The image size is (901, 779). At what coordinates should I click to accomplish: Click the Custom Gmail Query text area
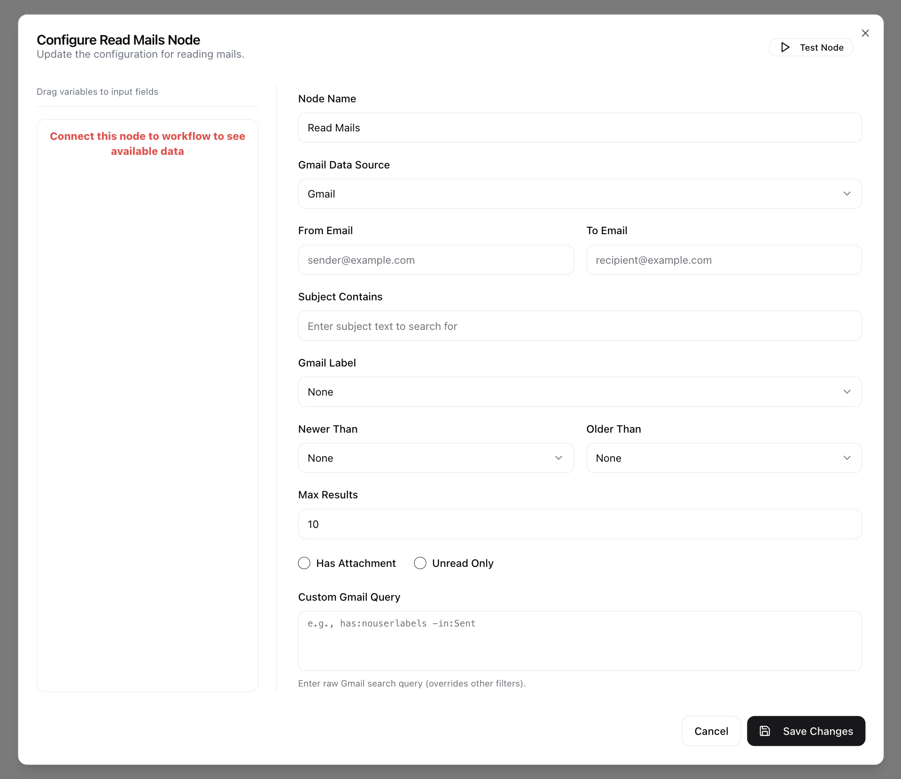click(x=579, y=641)
